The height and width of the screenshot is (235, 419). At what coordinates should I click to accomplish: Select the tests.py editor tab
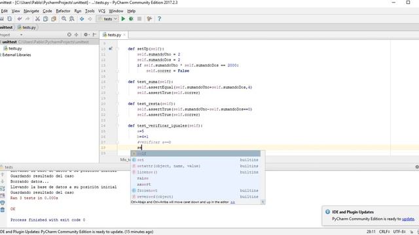[114, 35]
